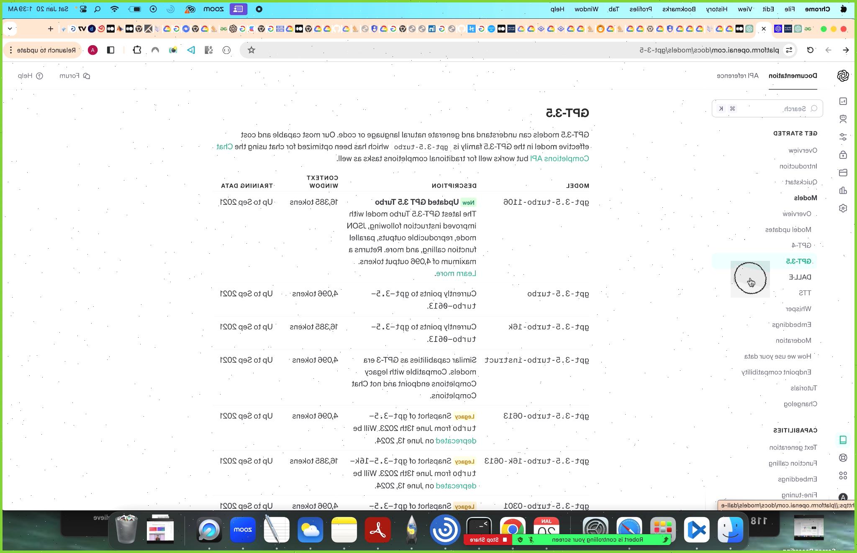Open the apps grid icon in the sidebar

843,476
